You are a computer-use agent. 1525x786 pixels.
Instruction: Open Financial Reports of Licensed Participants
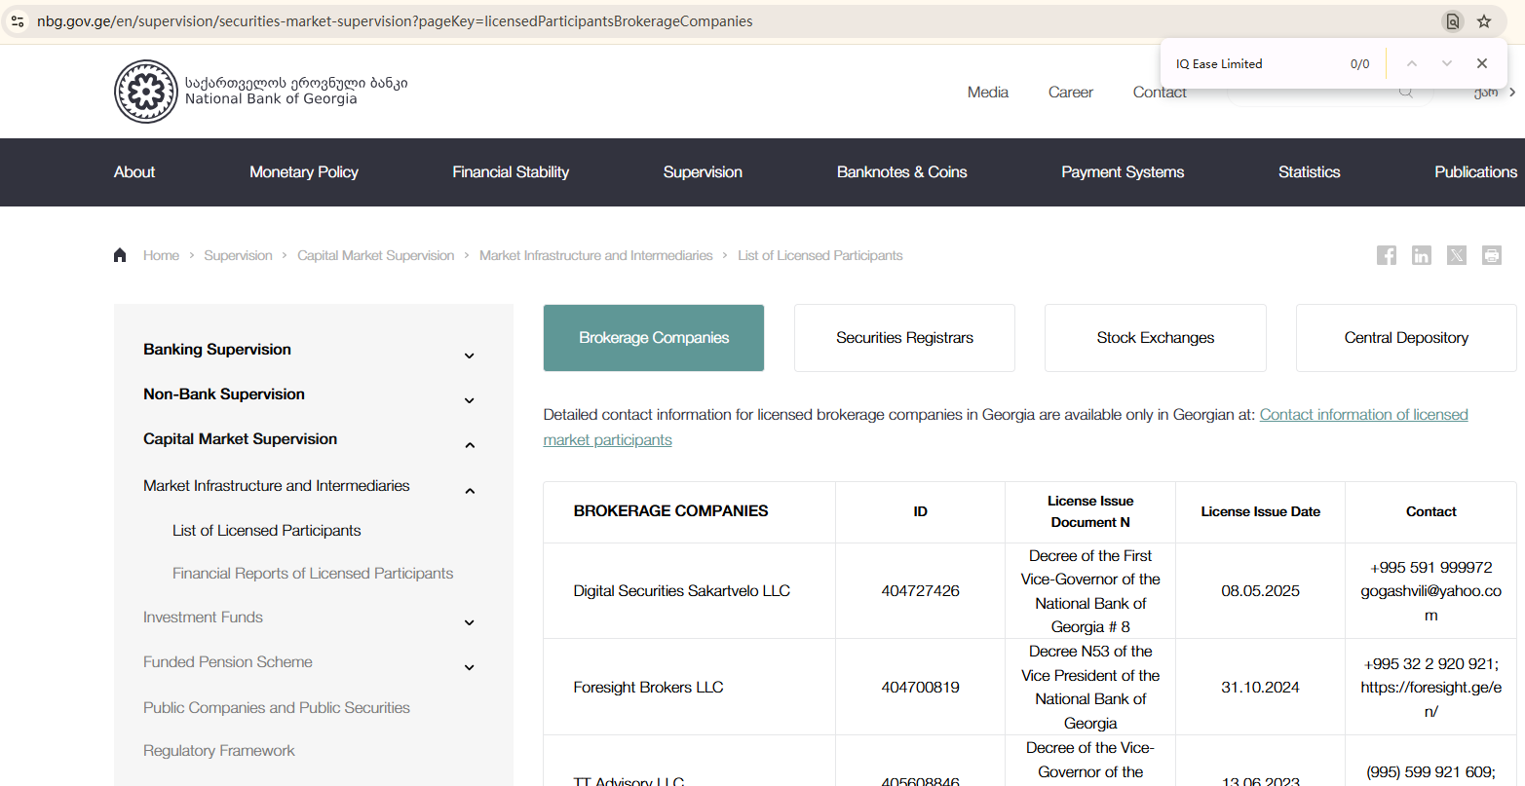(x=313, y=574)
